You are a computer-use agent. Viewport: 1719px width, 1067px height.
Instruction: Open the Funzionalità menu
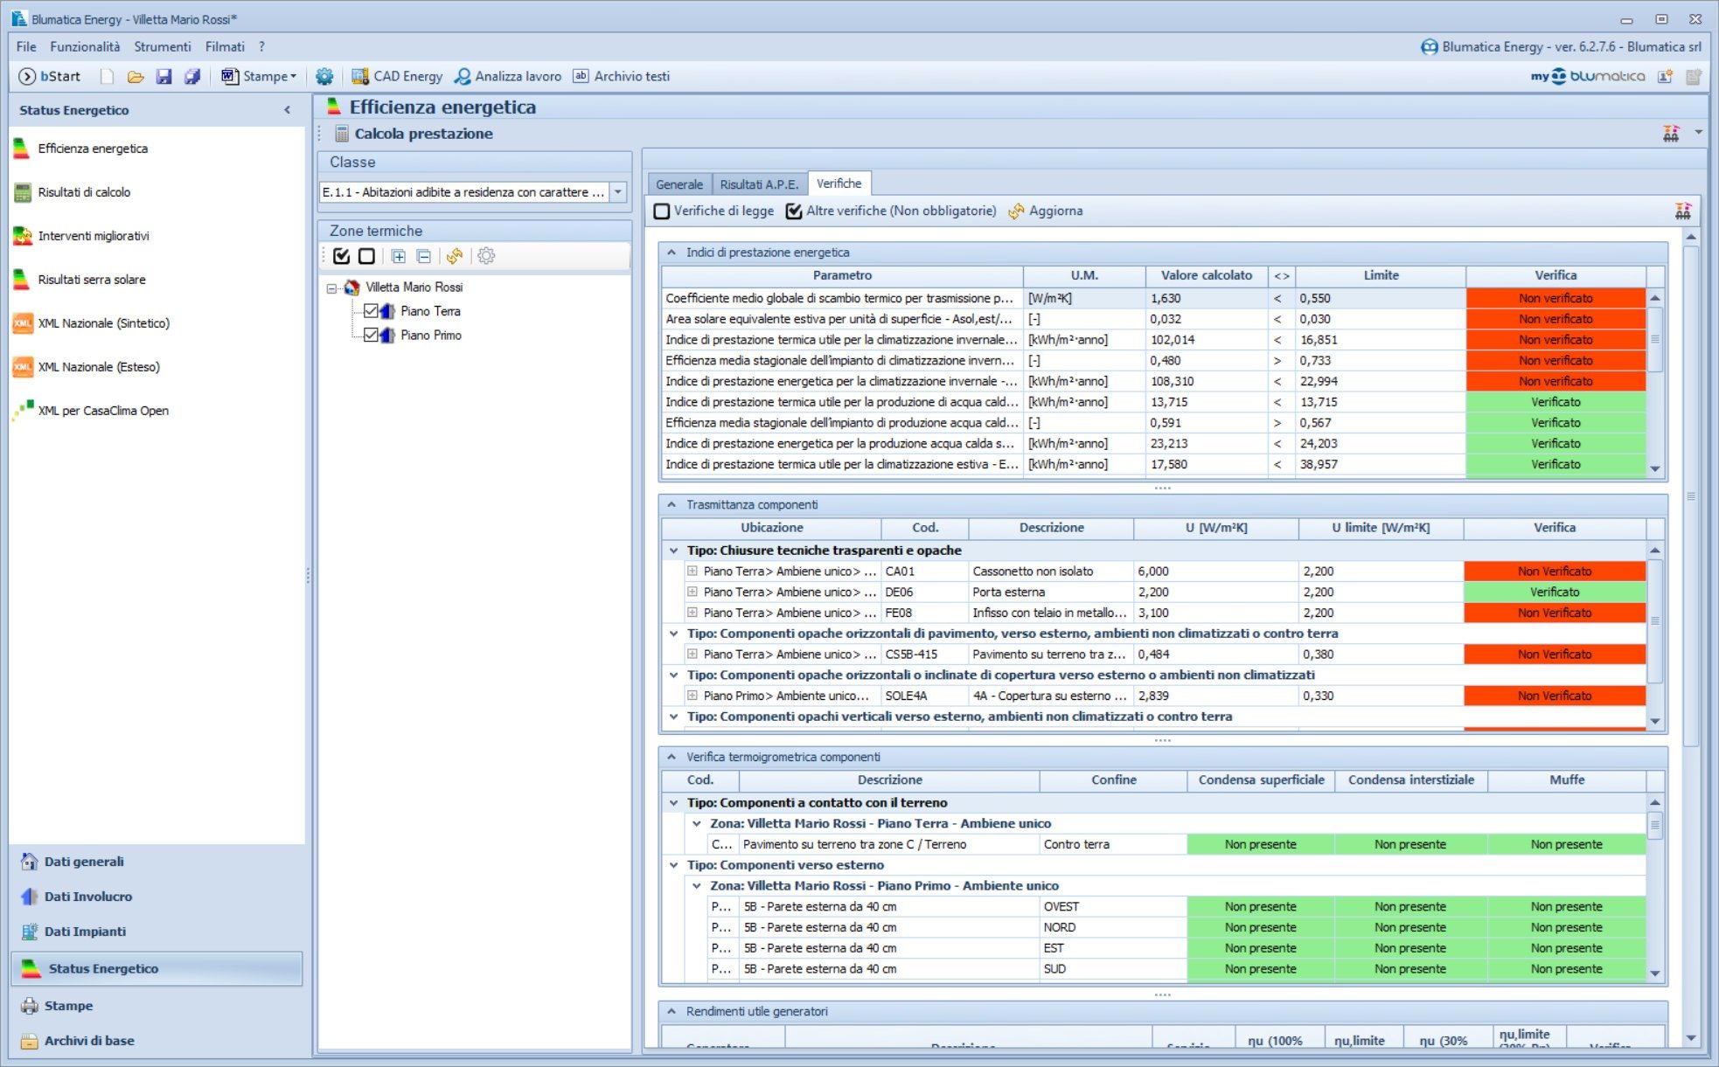pos(85,47)
